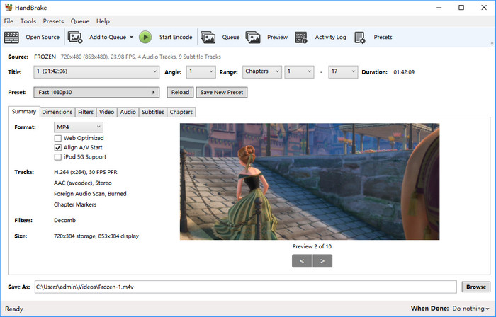Click the 'Chapter Markers' text
This screenshot has width=496, height=317.
[x=75, y=204]
